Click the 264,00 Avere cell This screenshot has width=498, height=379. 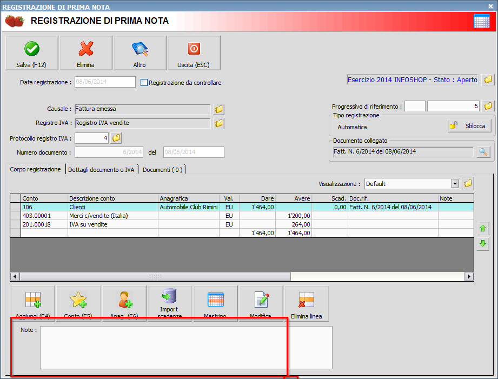294,224
